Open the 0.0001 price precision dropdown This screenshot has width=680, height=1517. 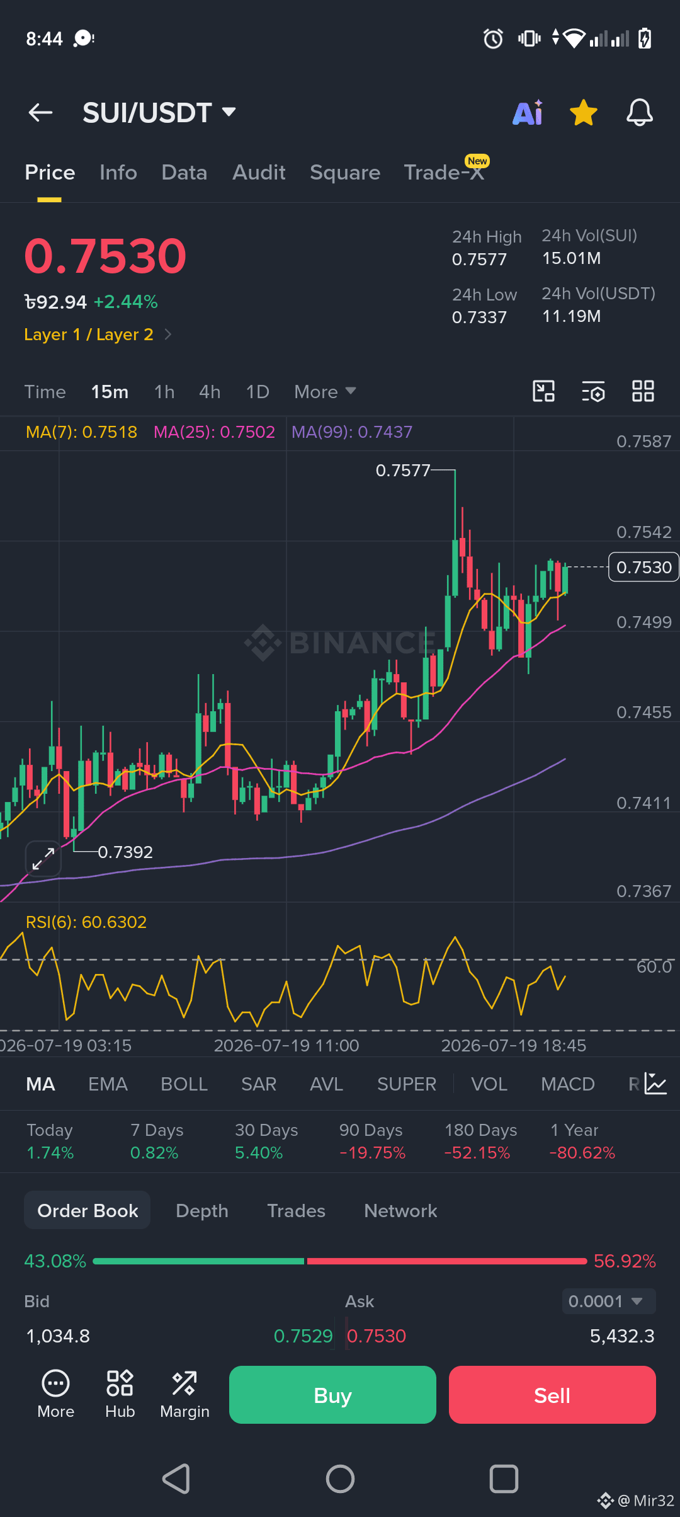point(609,1302)
